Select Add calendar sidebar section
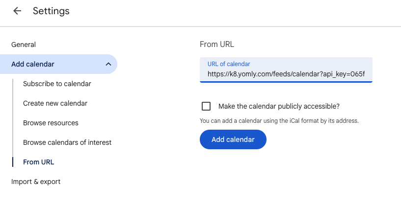 click(x=33, y=64)
